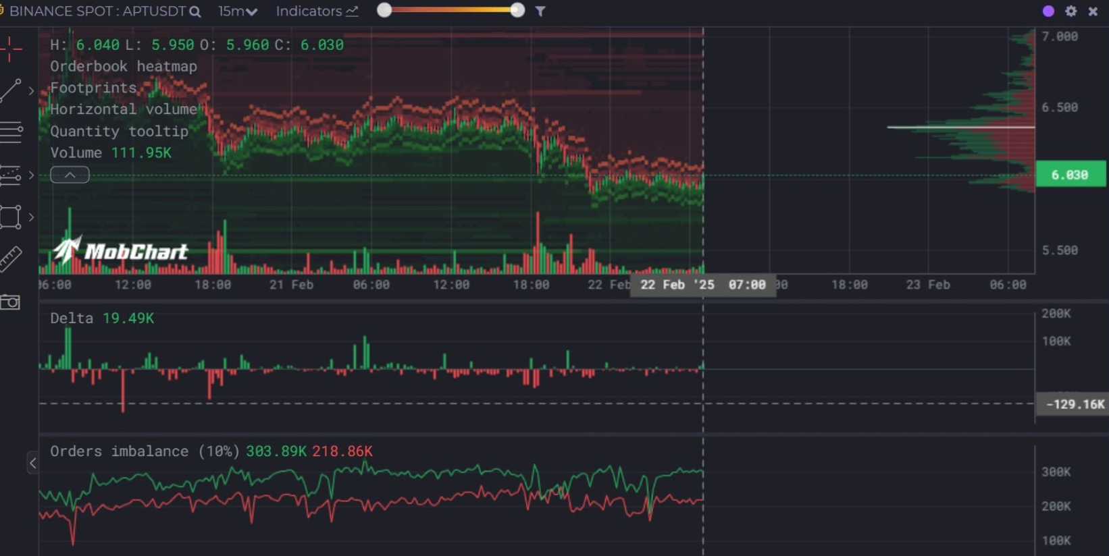Click the Footprints indicator label

pos(93,88)
